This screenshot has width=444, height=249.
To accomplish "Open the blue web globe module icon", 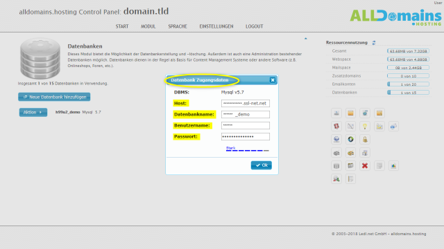I will 336,139.
